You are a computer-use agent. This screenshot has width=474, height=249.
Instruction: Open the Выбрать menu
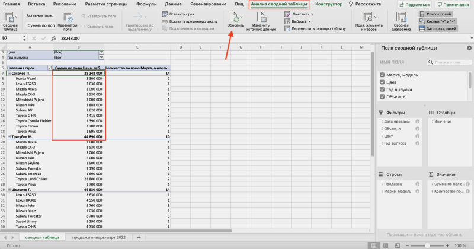click(298, 21)
